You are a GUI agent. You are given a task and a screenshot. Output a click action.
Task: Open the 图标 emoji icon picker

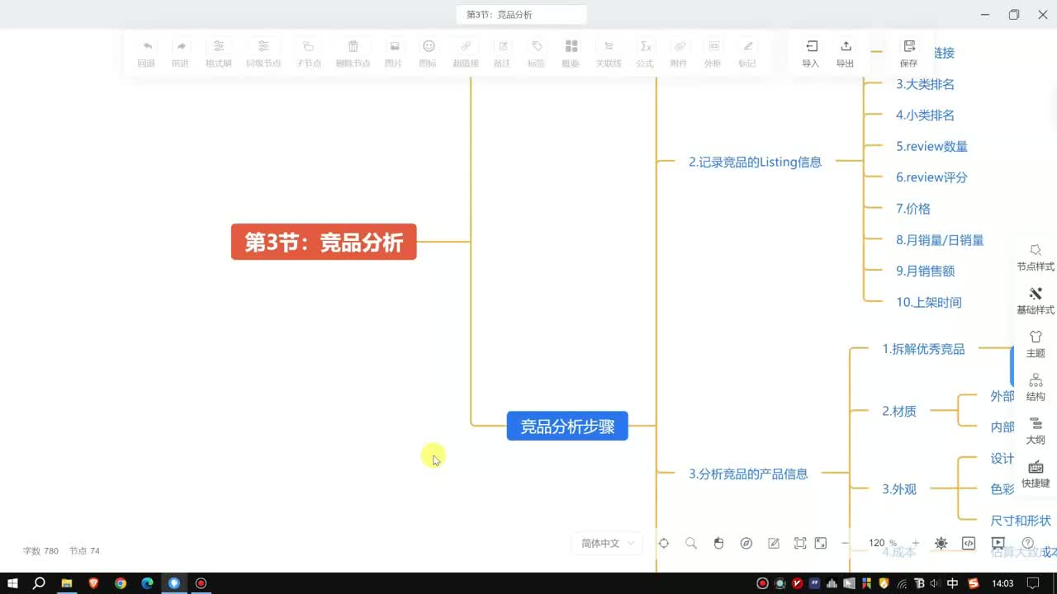point(428,46)
